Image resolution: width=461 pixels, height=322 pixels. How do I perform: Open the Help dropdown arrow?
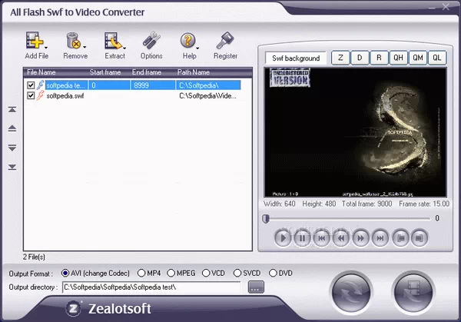click(x=197, y=48)
